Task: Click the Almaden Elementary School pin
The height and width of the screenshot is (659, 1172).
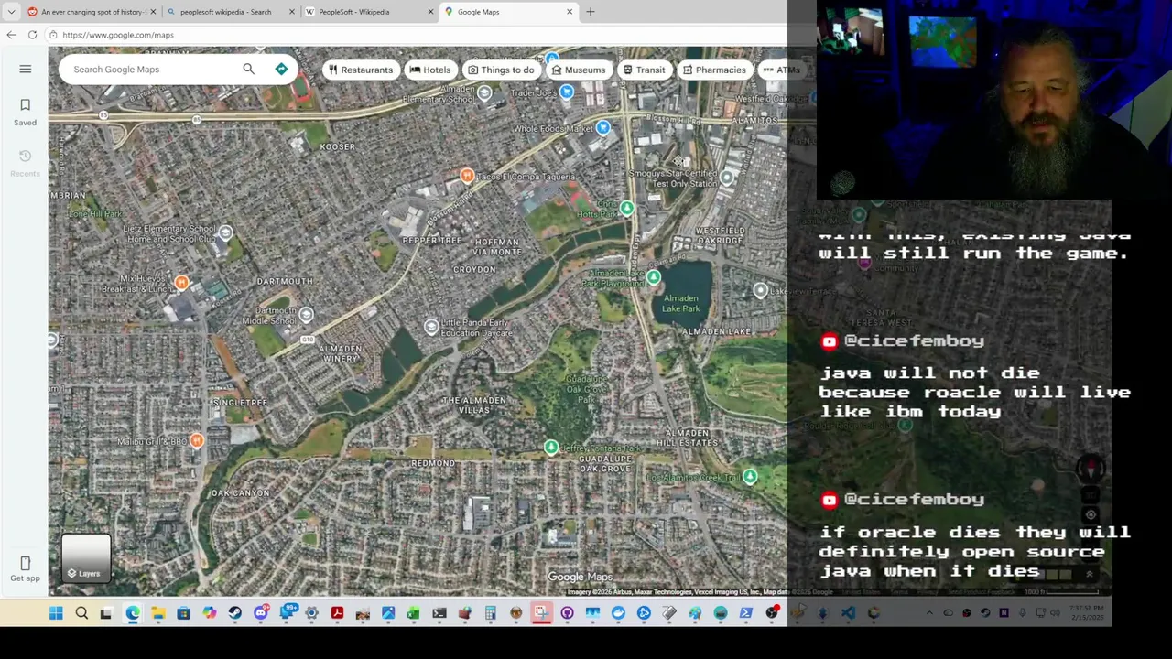Action: 484,92
